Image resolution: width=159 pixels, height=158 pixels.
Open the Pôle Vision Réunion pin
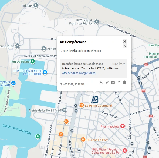coord(125,151)
